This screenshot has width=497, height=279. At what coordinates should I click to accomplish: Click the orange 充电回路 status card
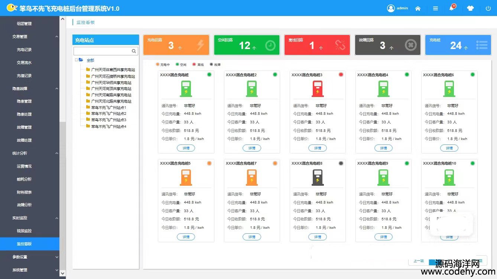(x=176, y=45)
